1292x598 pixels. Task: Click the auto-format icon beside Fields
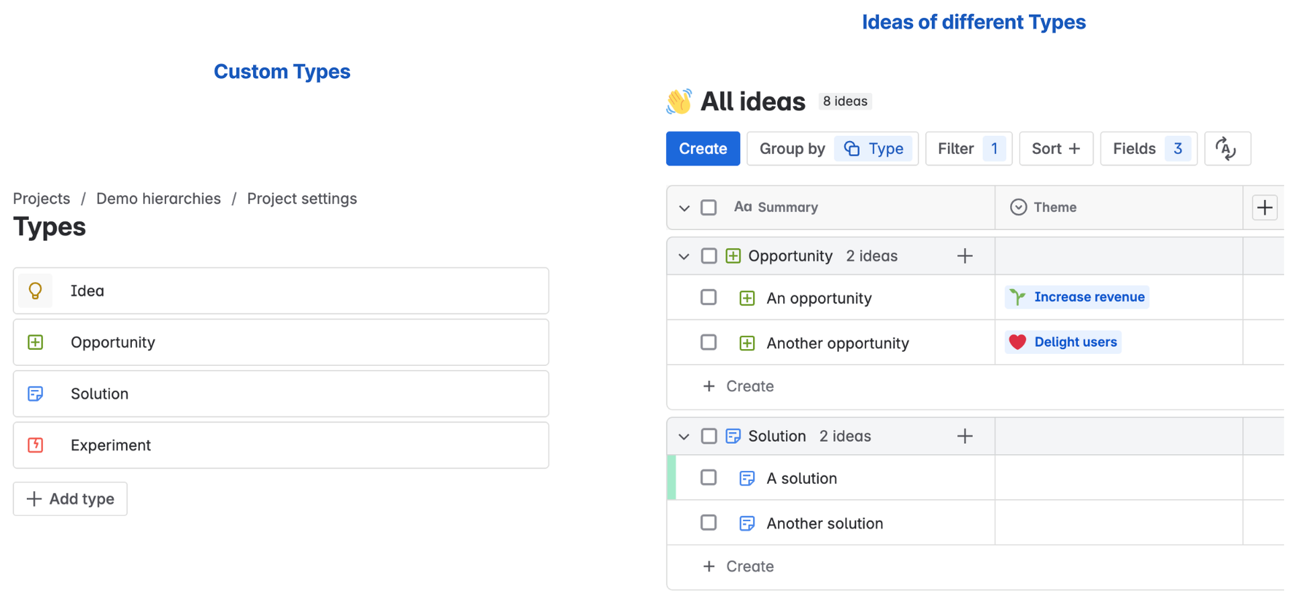(x=1227, y=149)
